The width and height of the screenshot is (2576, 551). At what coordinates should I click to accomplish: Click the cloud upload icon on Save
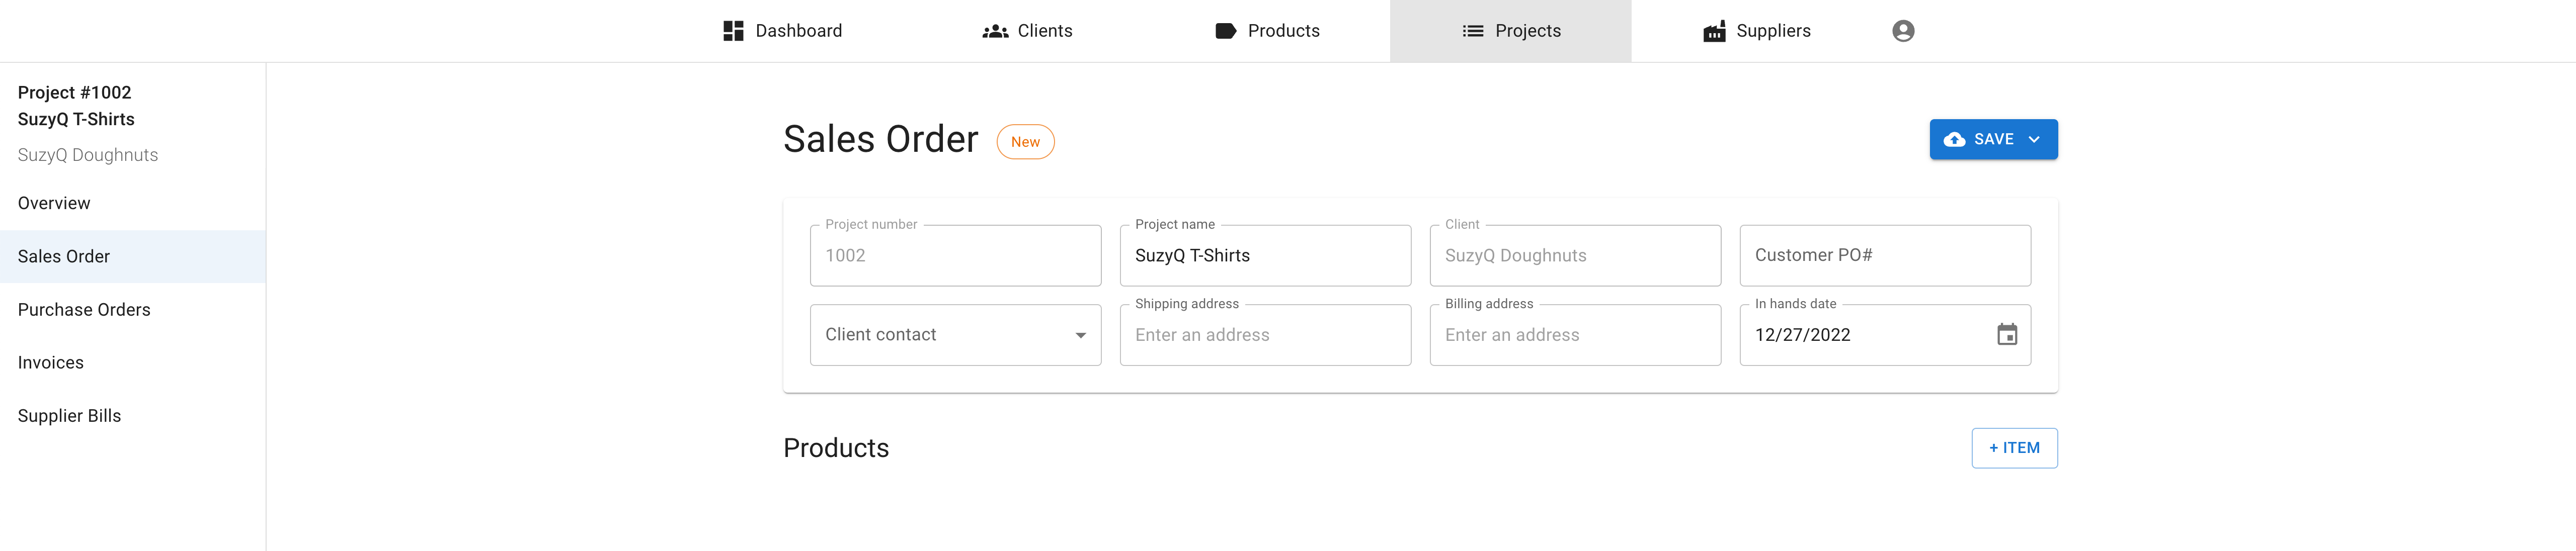[x=1954, y=140]
